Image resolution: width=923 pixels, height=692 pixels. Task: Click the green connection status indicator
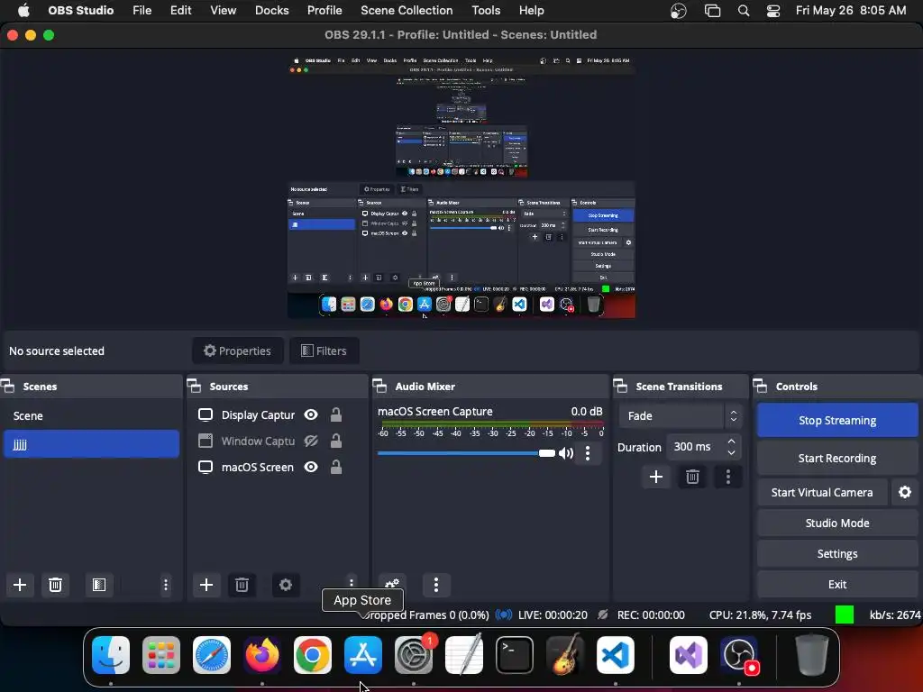[845, 615]
